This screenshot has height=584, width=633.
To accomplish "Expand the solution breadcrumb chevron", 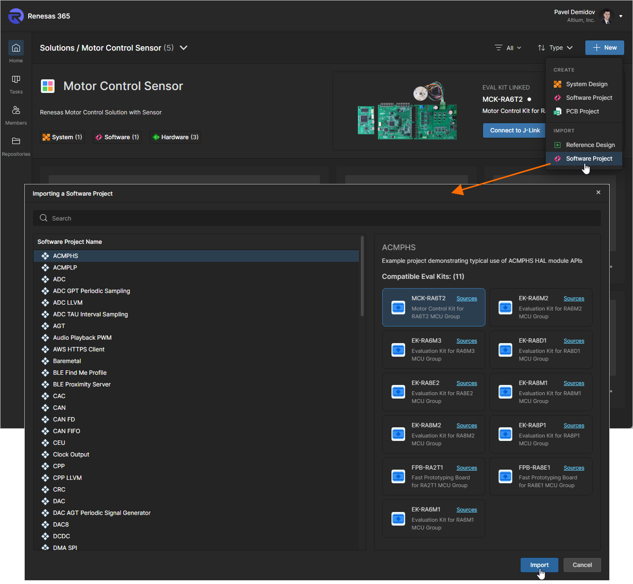I will 184,48.
